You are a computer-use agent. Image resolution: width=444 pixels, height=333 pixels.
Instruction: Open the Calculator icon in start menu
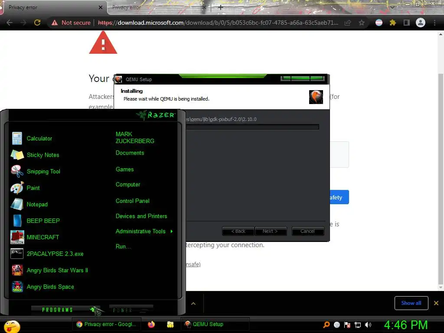click(17, 138)
